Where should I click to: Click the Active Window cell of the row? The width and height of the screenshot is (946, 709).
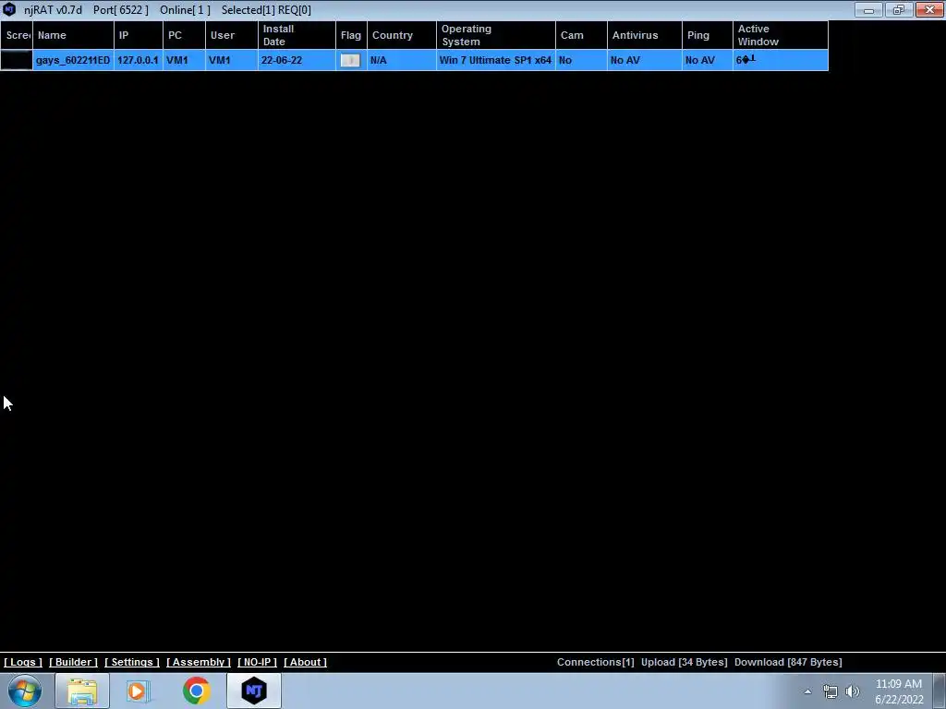pyautogui.click(x=781, y=60)
